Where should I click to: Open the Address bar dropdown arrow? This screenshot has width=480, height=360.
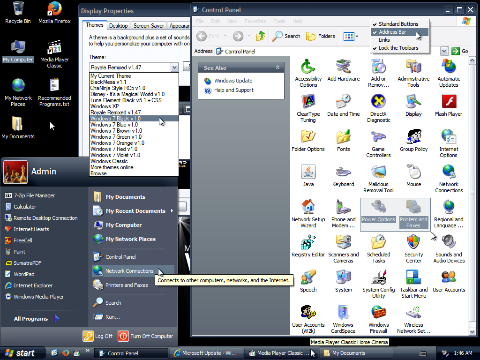click(x=444, y=51)
